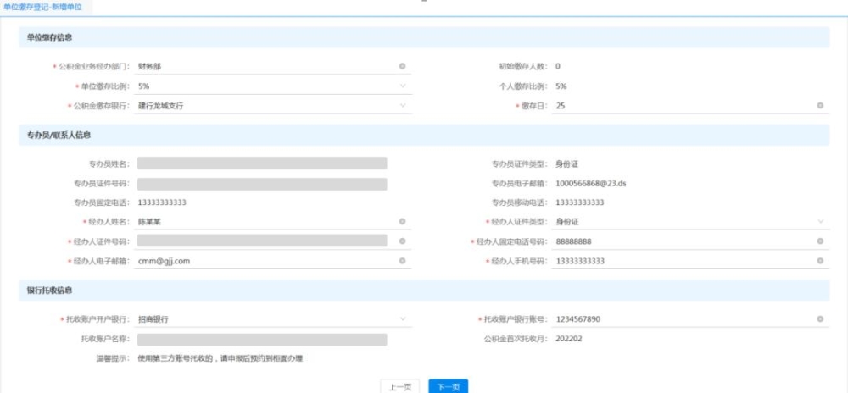The image size is (848, 393).
Task: Clear the 经办人固定电话号码 field via its clear icon
Action: [x=820, y=241]
